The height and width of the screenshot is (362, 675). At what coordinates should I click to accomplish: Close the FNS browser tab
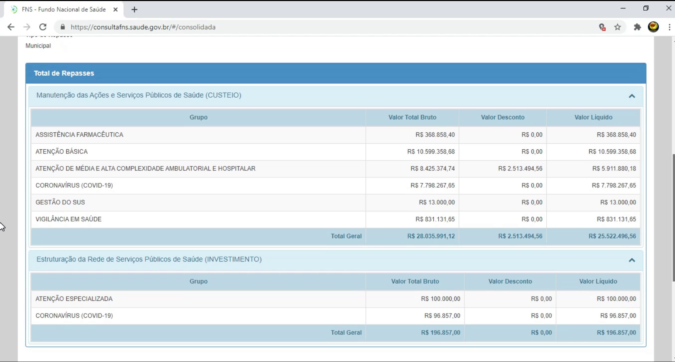click(x=116, y=10)
